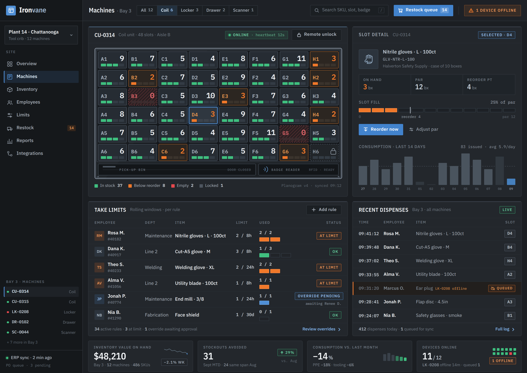The height and width of the screenshot is (373, 527).
Task: Click the pick-up bin door closed bar
Action: [x=177, y=170]
